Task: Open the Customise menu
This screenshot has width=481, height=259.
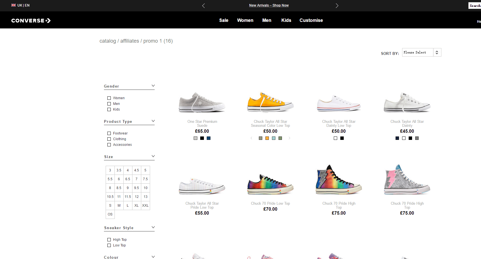Action: click(311, 20)
